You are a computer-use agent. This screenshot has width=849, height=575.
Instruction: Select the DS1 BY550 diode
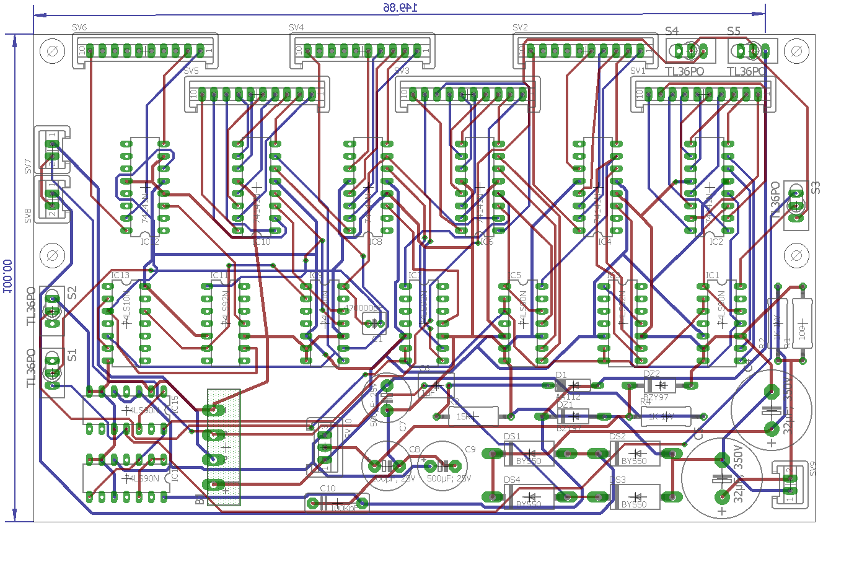click(530, 454)
